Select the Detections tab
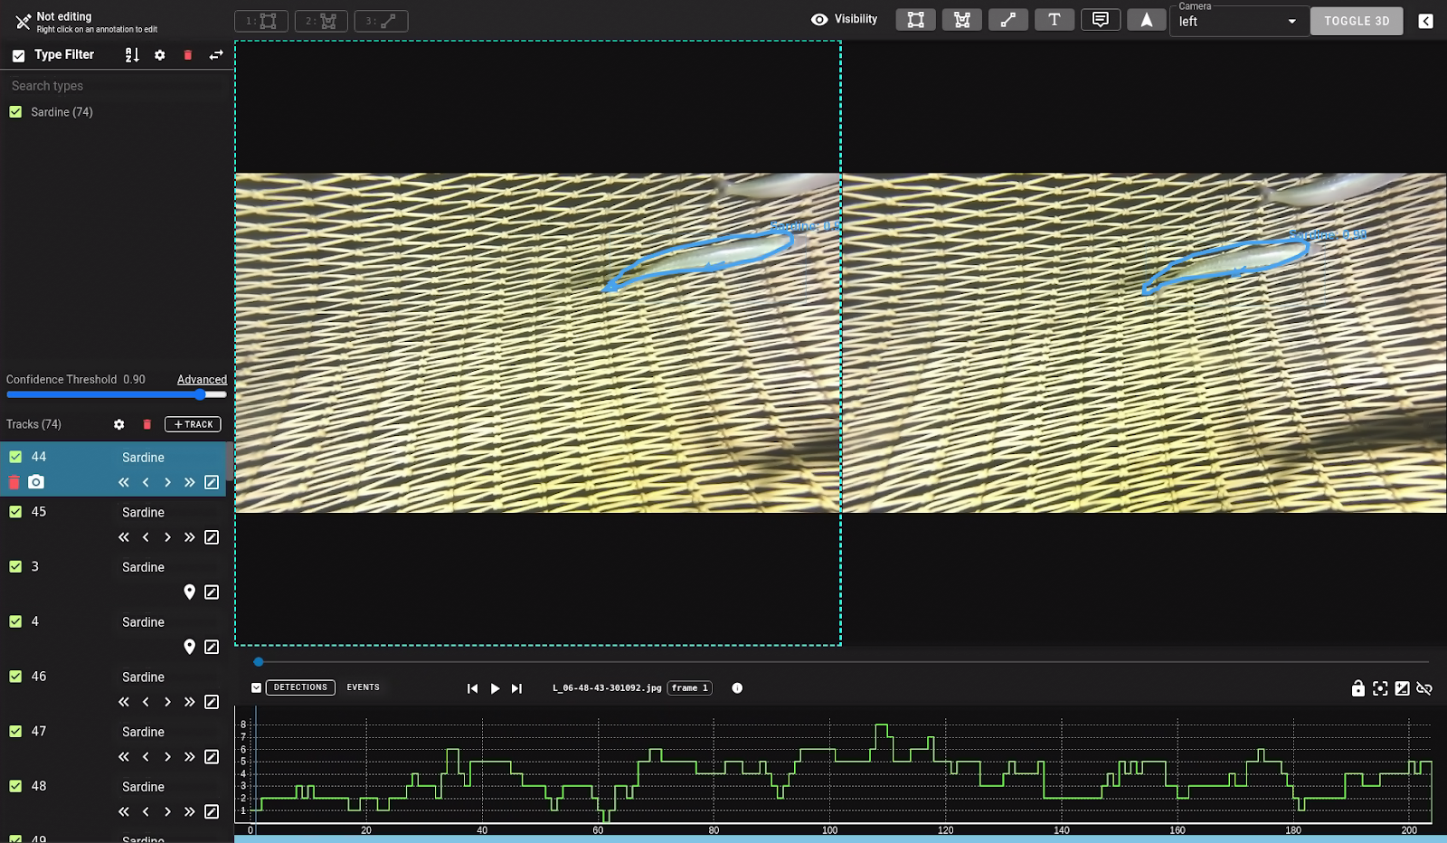 click(x=300, y=687)
